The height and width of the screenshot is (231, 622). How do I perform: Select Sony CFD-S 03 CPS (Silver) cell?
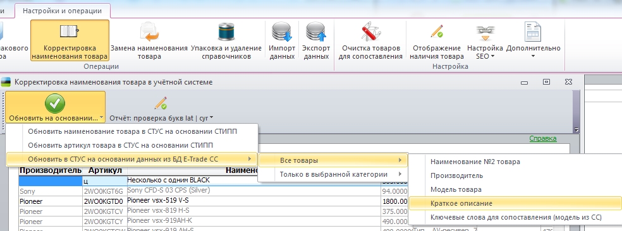click(253, 191)
